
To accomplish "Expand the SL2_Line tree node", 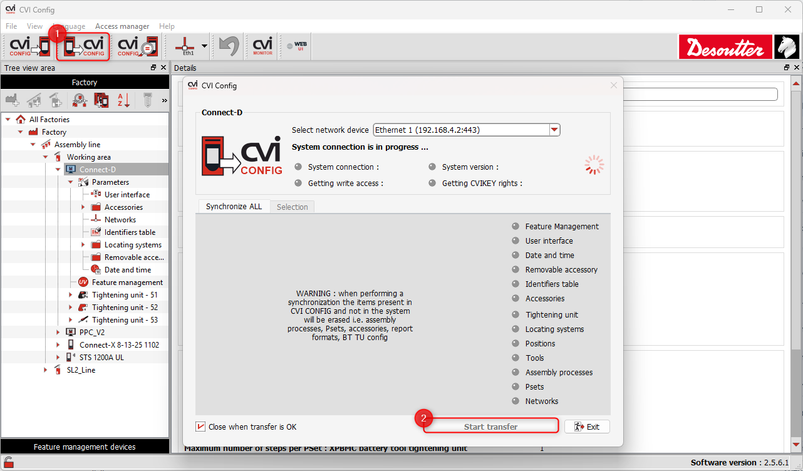I will click(x=46, y=370).
